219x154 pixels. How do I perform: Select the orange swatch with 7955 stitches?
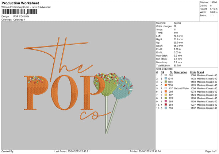[166, 85]
